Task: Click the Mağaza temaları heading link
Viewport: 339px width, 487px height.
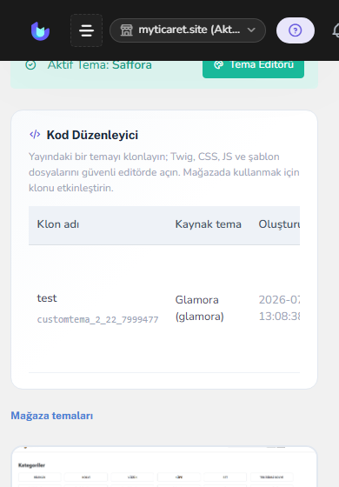Action: click(x=52, y=416)
